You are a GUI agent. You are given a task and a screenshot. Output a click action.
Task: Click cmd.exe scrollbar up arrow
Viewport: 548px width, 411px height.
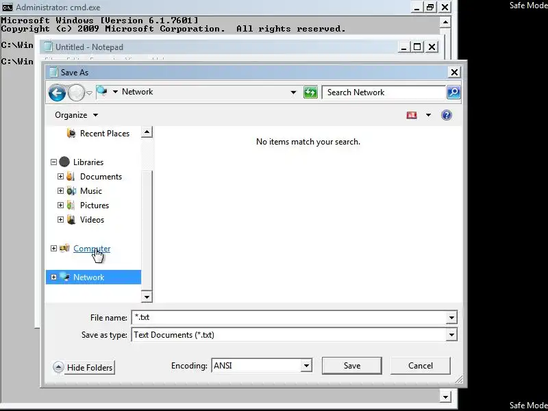point(445,22)
